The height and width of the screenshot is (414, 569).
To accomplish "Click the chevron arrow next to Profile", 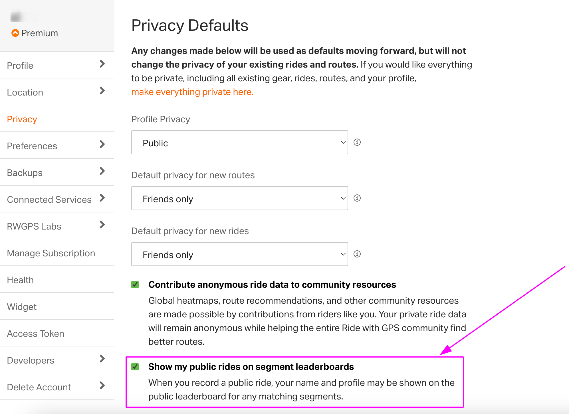I will tap(102, 64).
